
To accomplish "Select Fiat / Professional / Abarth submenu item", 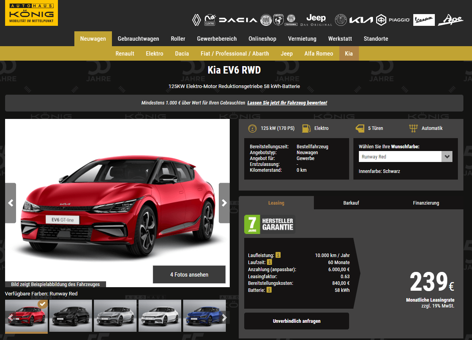I will 235,54.
